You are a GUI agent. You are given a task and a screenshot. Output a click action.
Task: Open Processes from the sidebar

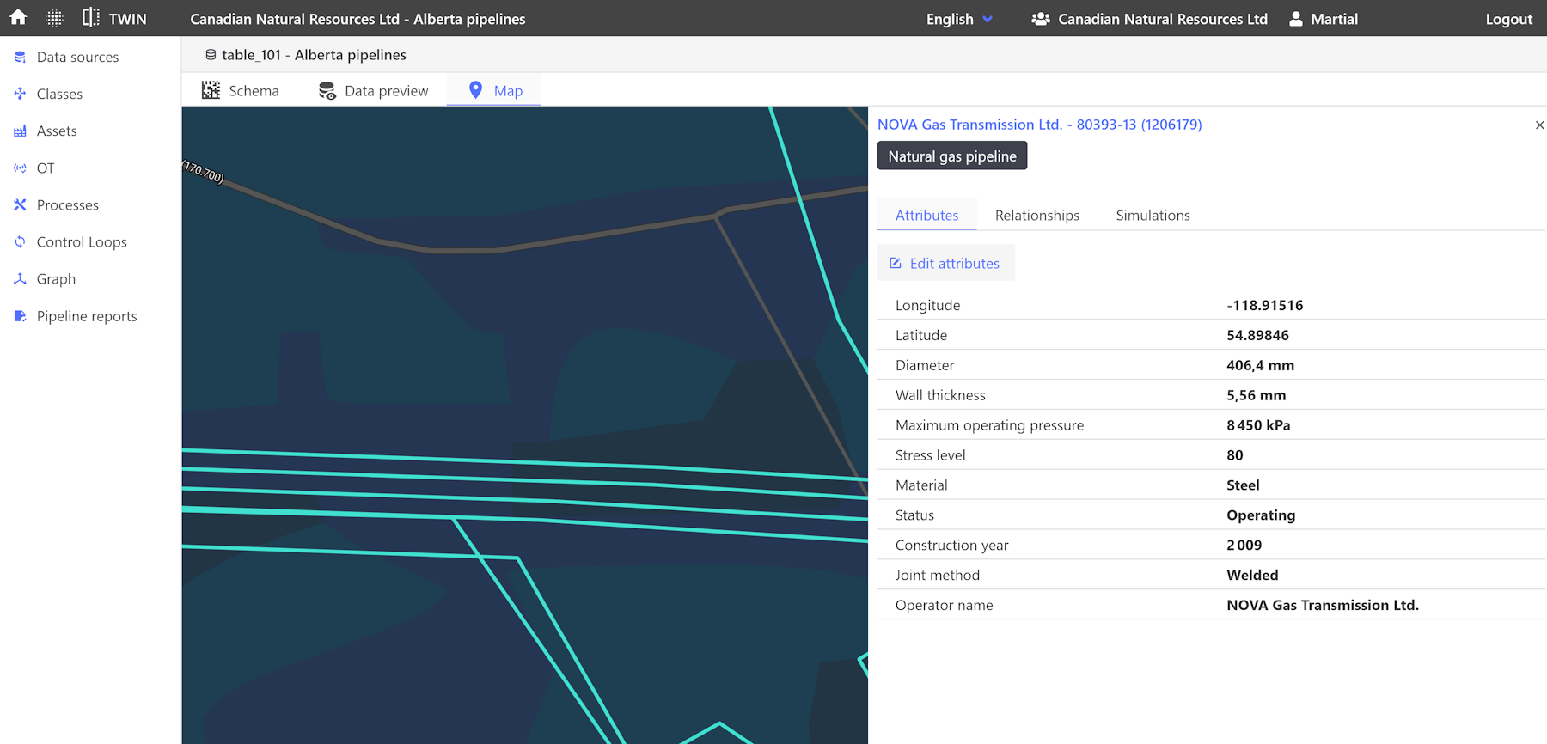[68, 204]
